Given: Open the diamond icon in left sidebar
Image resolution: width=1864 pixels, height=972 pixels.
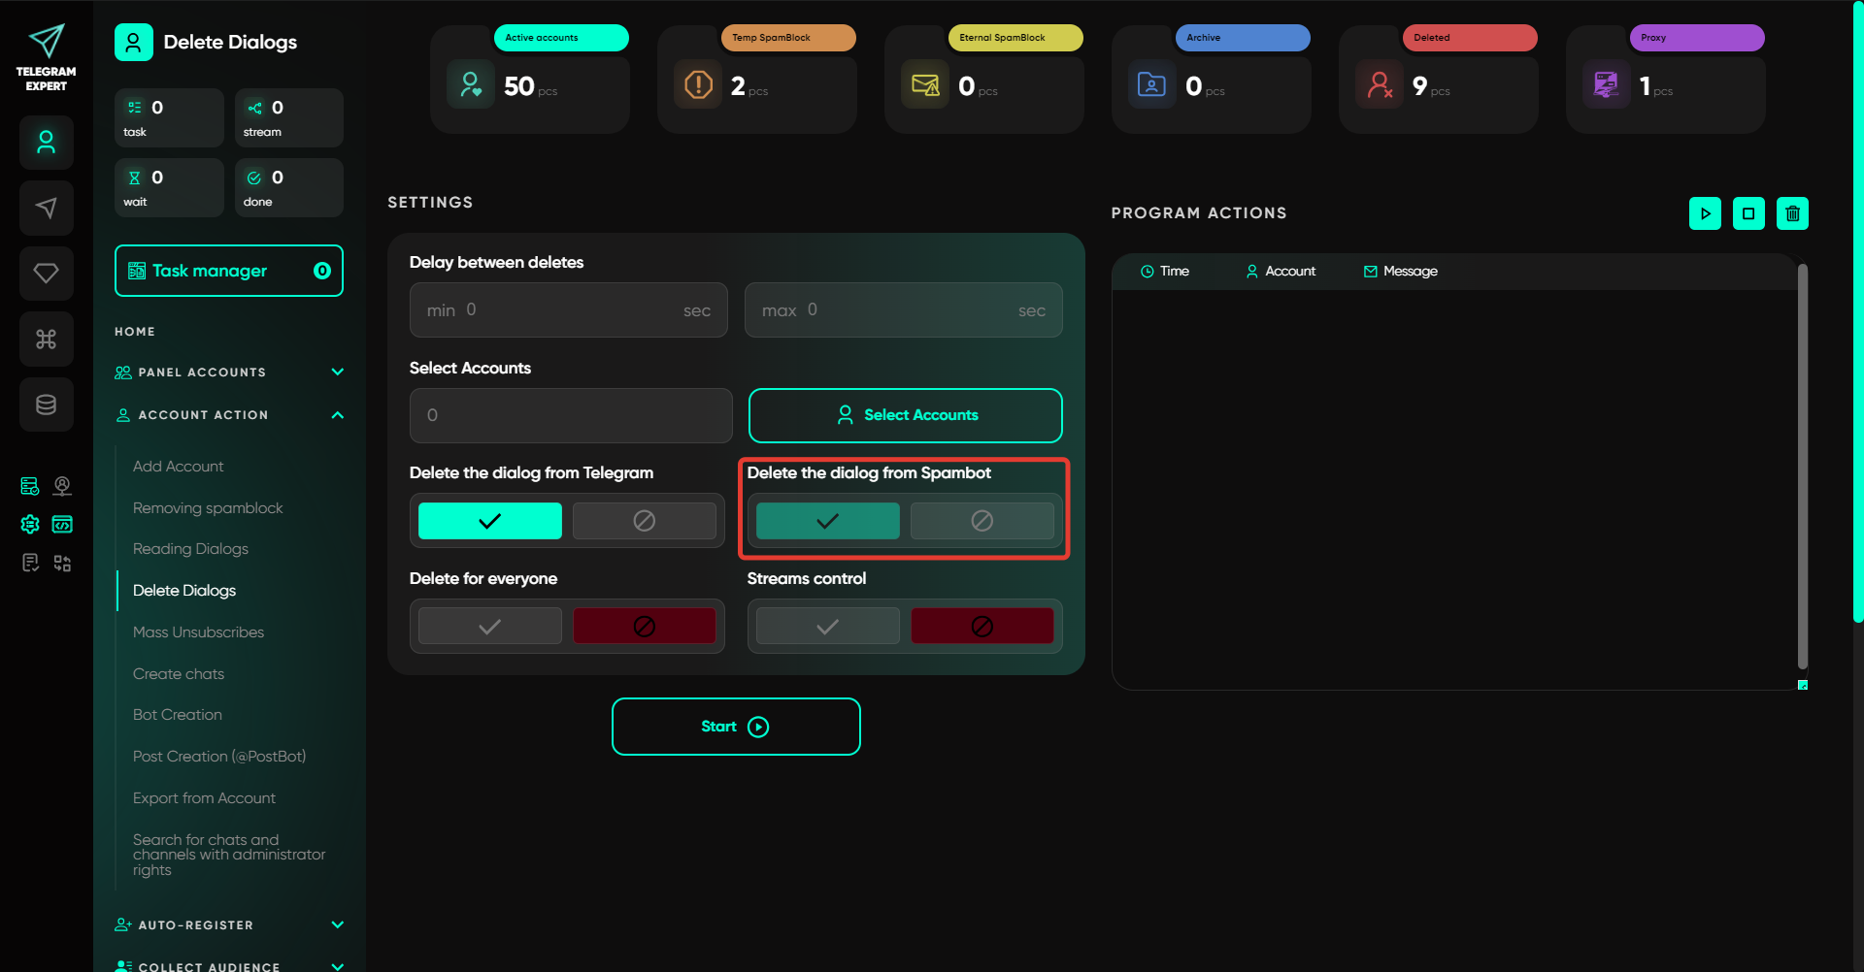Looking at the screenshot, I should point(46,274).
